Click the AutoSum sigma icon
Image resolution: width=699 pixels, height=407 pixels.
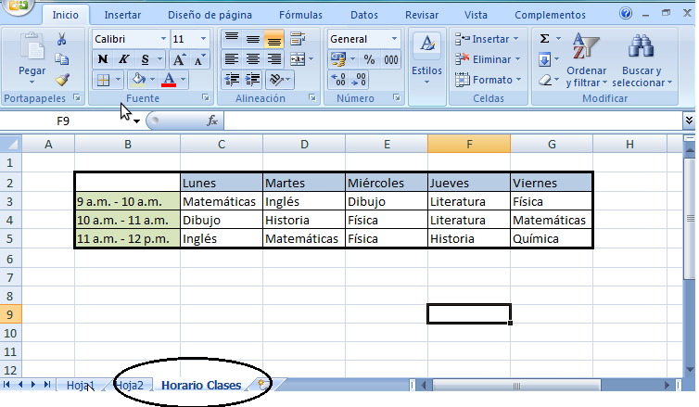click(544, 39)
